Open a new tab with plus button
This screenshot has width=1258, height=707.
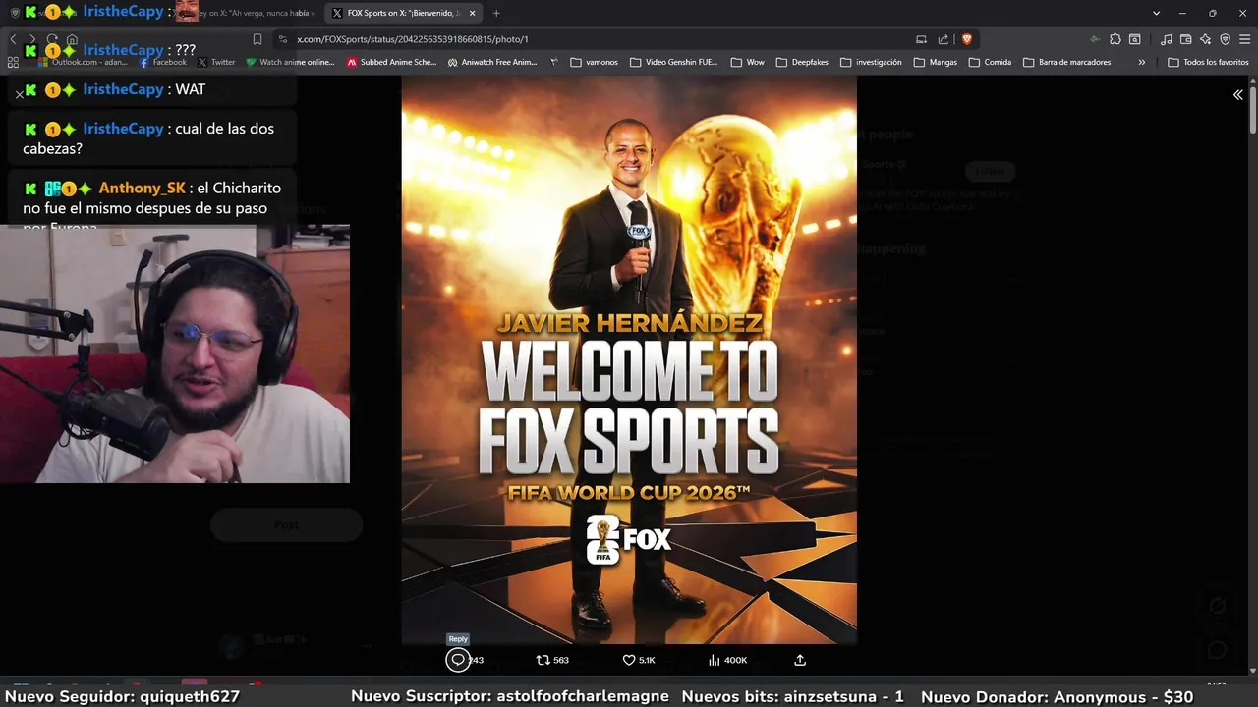point(496,13)
